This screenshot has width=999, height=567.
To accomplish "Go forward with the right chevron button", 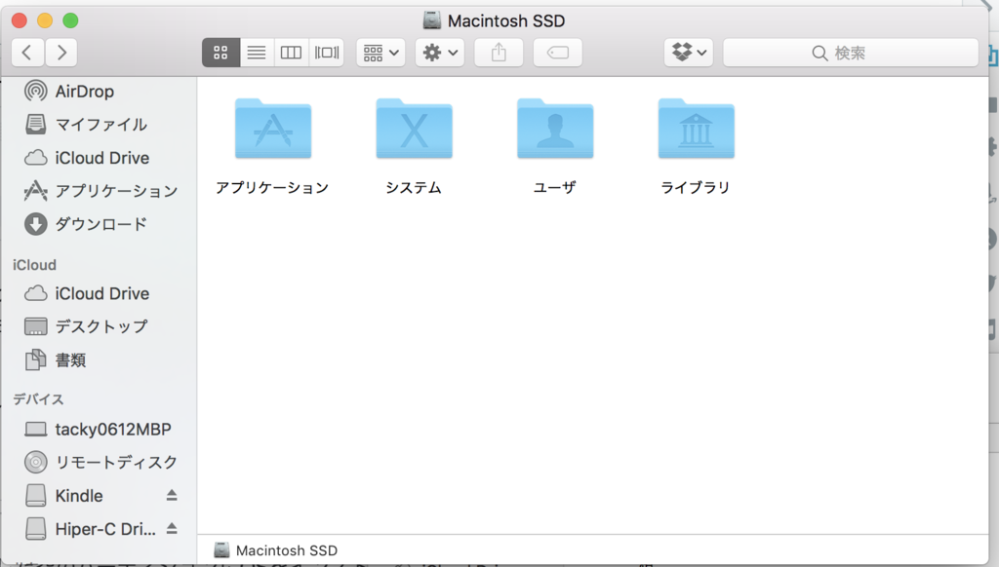I will tap(61, 53).
